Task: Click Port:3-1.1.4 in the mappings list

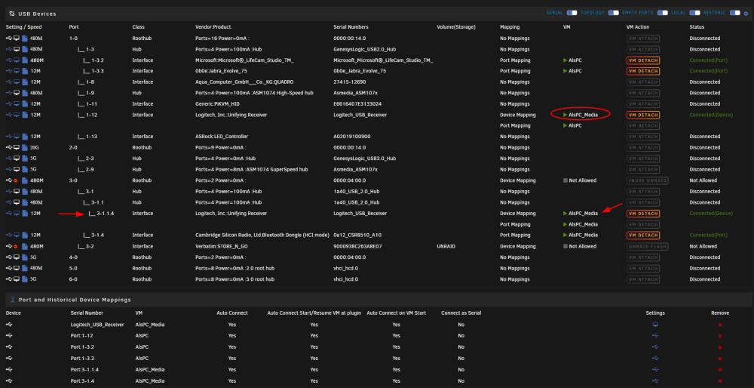Action: tap(84, 370)
